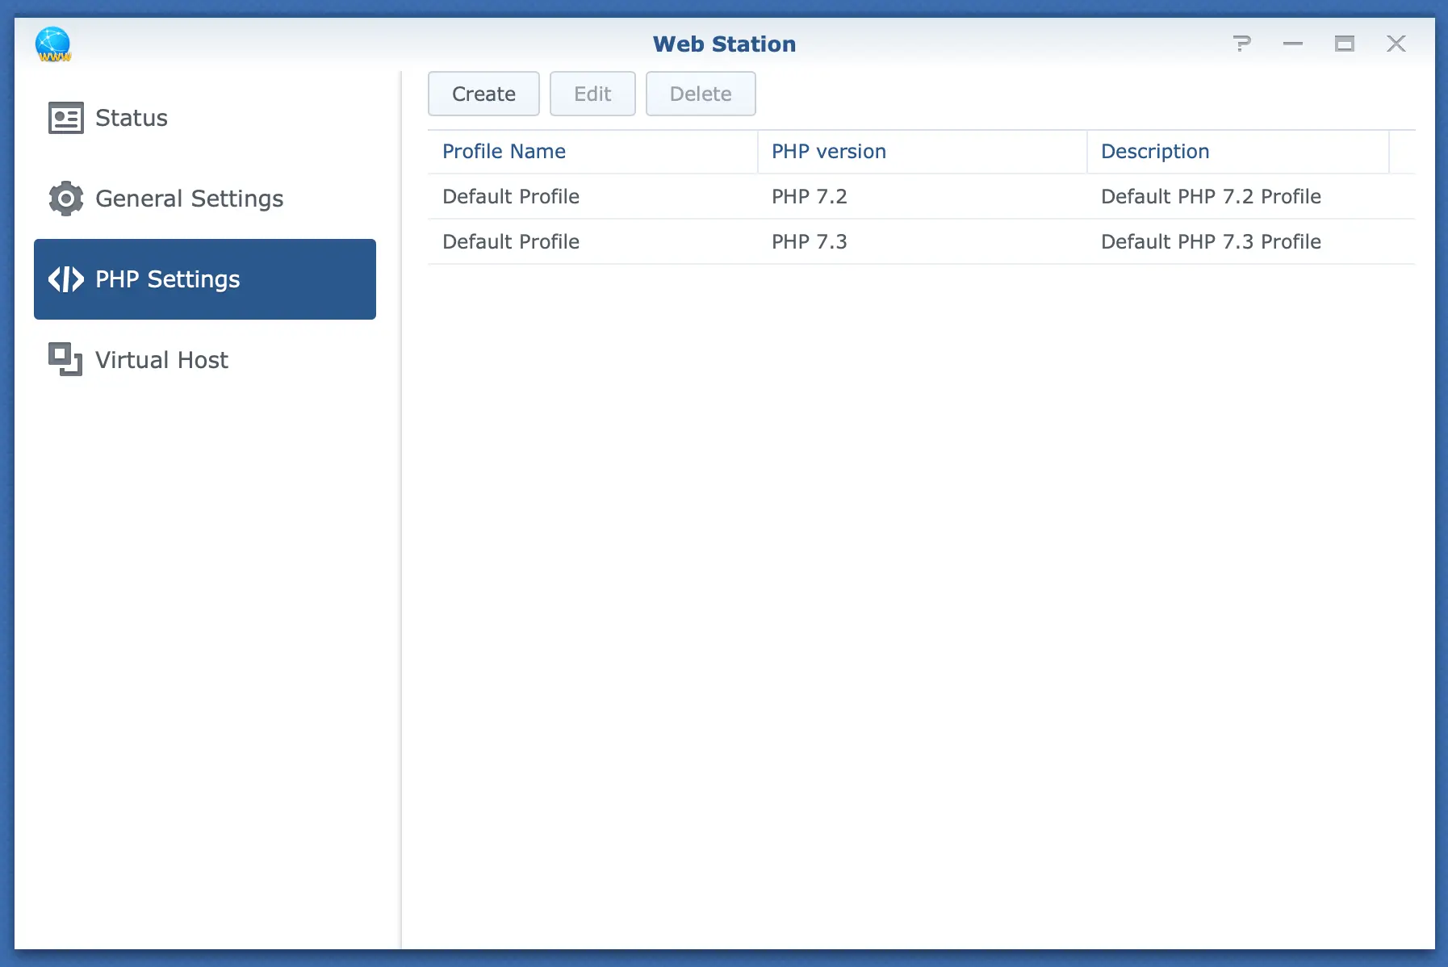The width and height of the screenshot is (1448, 967).
Task: Minimize the Web Station window
Action: click(1293, 44)
